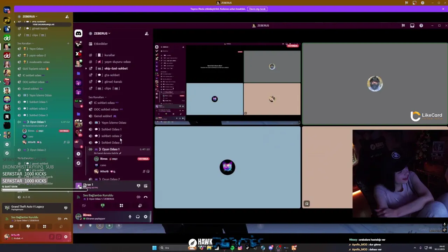Open user settings gear beside Riven panel

coord(146,217)
